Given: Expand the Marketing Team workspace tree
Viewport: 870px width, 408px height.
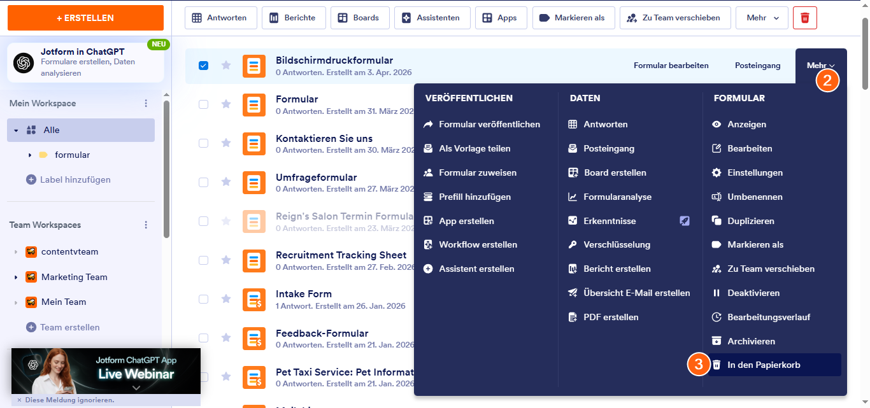Looking at the screenshot, I should pyautogui.click(x=16, y=278).
